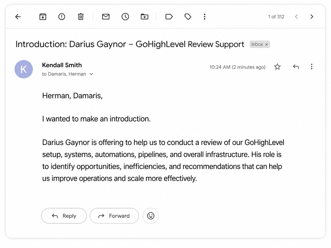Mark email as unread
The height and width of the screenshot is (248, 331).
tap(106, 17)
